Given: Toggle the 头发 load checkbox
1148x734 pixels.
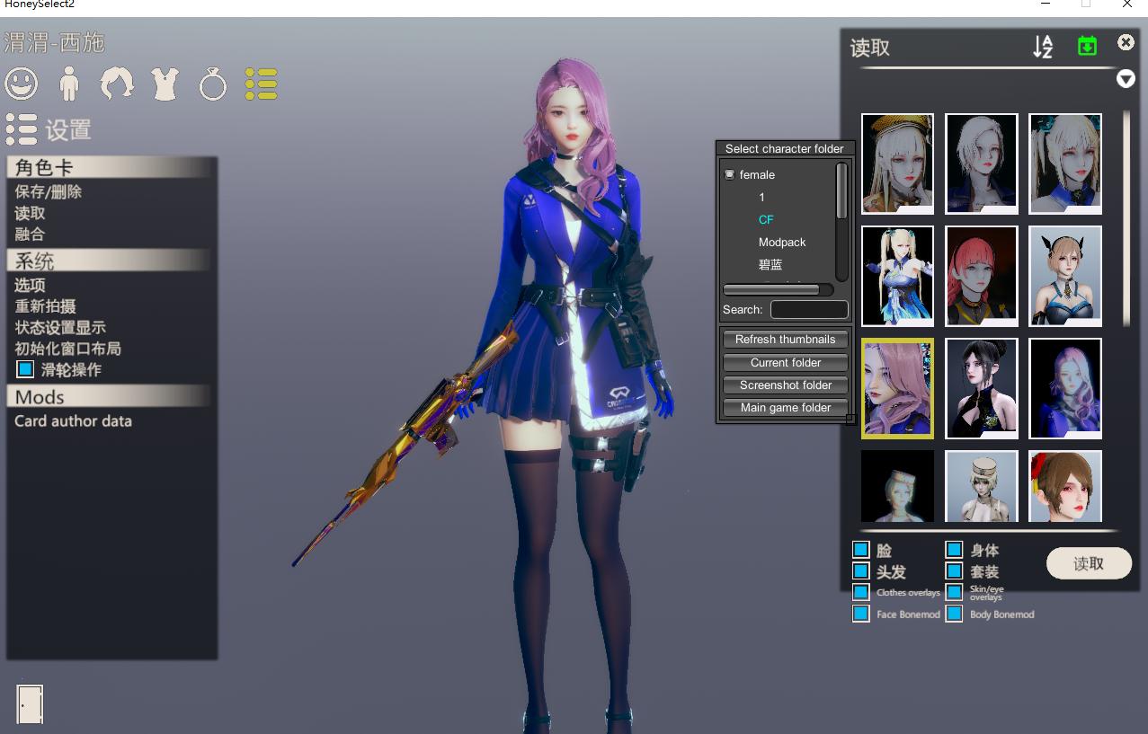Looking at the screenshot, I should pyautogui.click(x=861, y=570).
